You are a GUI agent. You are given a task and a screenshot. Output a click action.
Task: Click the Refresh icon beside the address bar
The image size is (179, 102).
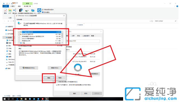(x=152, y=21)
